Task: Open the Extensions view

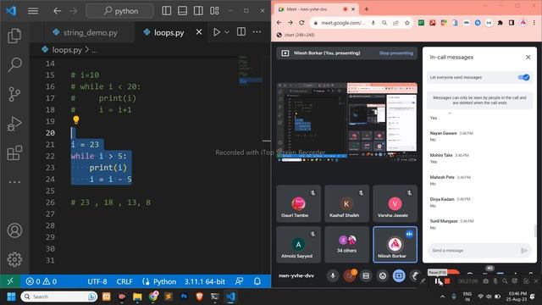Action: 14,152
